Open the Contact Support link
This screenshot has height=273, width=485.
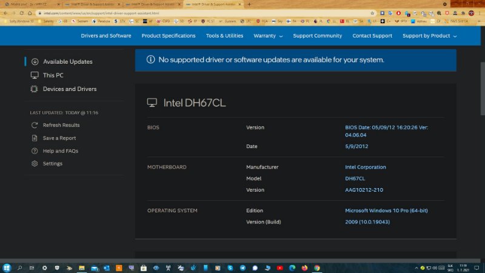(x=372, y=36)
